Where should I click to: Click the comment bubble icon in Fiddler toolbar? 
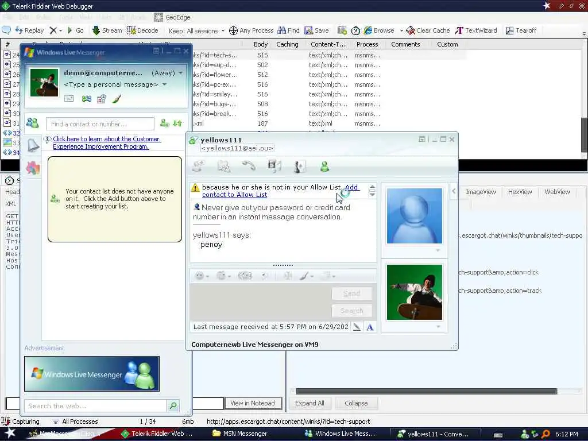coord(6,30)
